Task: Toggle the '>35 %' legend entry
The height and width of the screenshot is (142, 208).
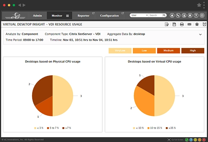Action: pos(171,128)
